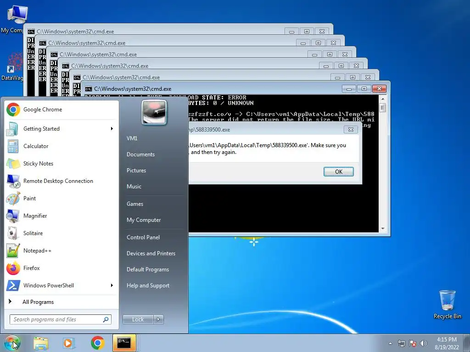This screenshot has width=470, height=352.
Task: Launch Magnifier from Start menu
Action: [62, 215]
